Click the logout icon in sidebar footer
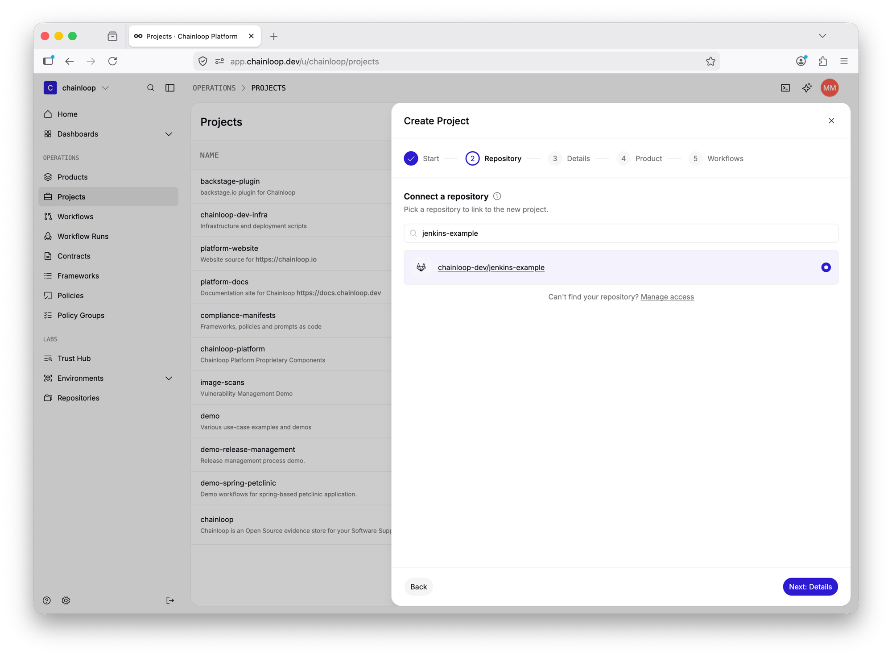892x658 pixels. coord(170,600)
